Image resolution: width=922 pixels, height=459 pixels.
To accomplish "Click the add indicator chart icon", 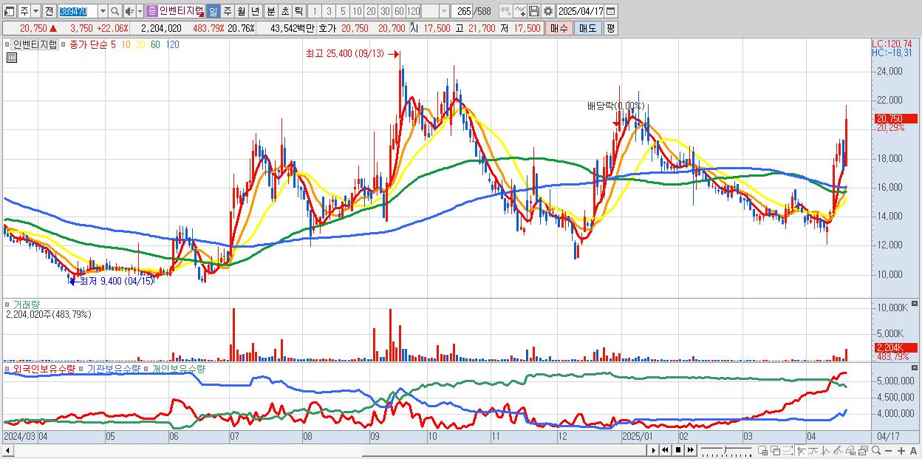I will tap(506, 11).
